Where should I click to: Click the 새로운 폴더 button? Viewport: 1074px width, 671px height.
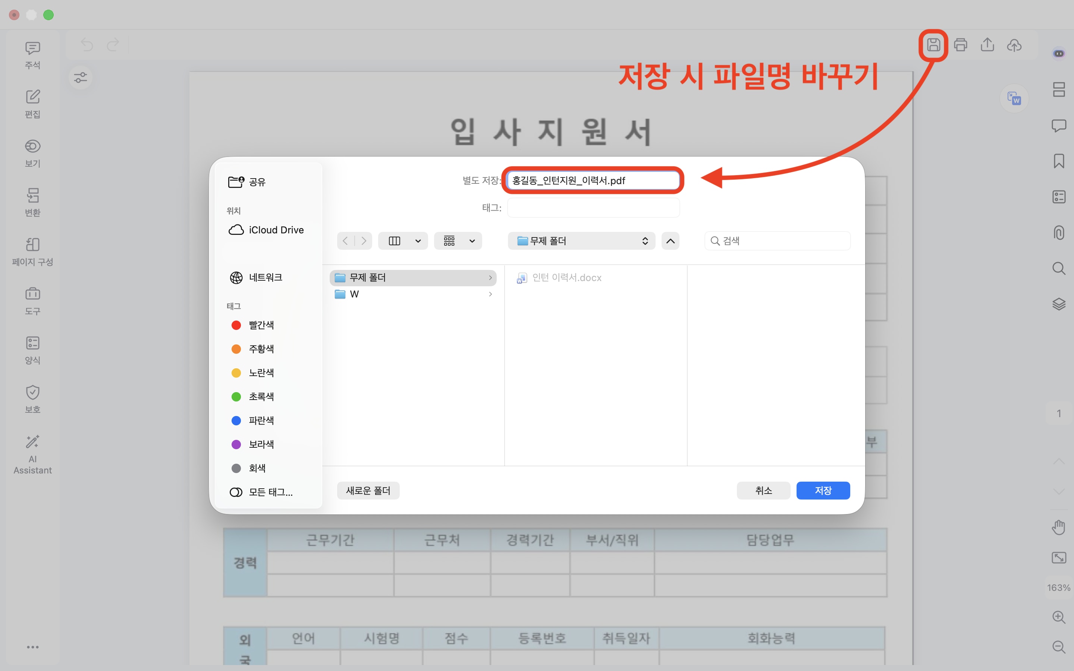368,490
